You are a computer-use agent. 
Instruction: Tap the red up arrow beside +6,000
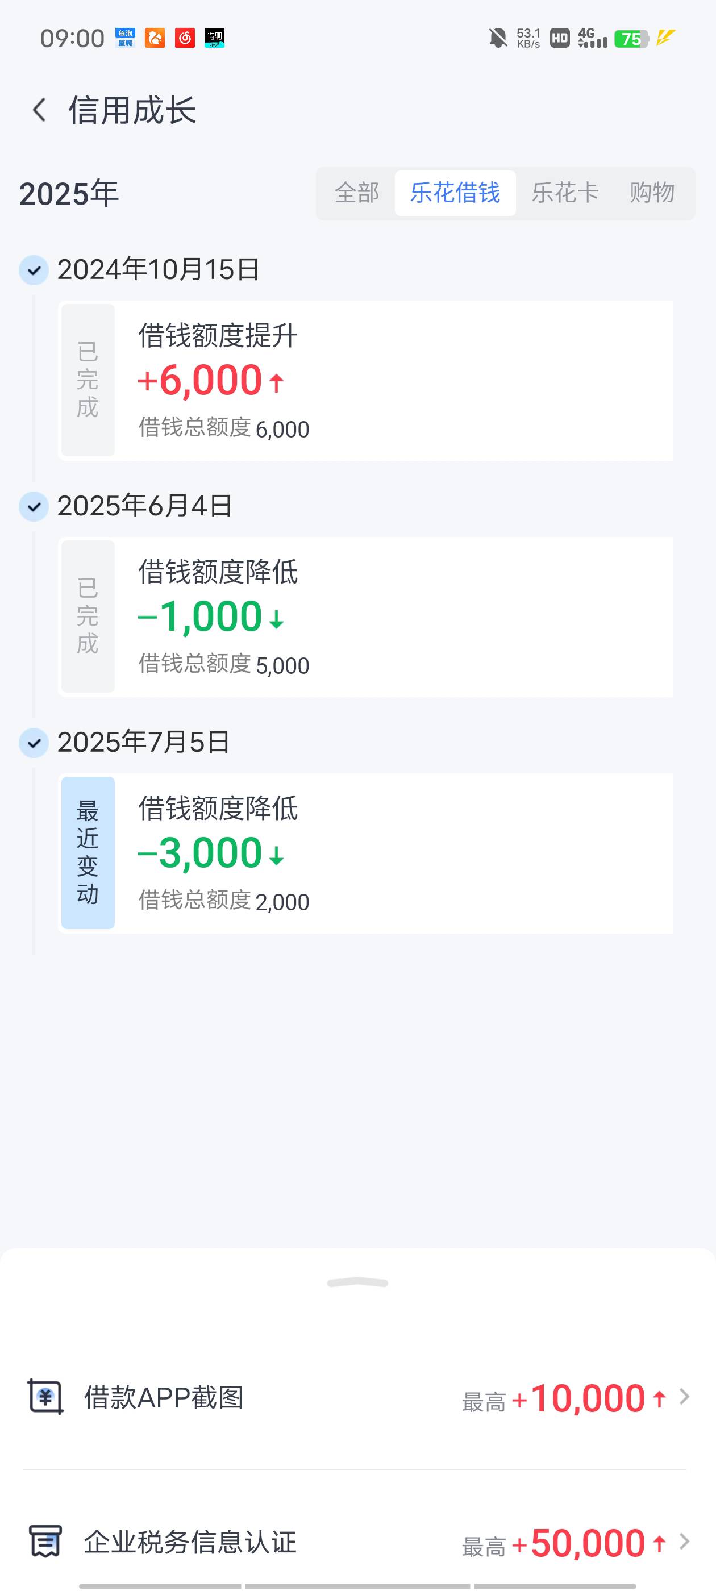click(276, 383)
